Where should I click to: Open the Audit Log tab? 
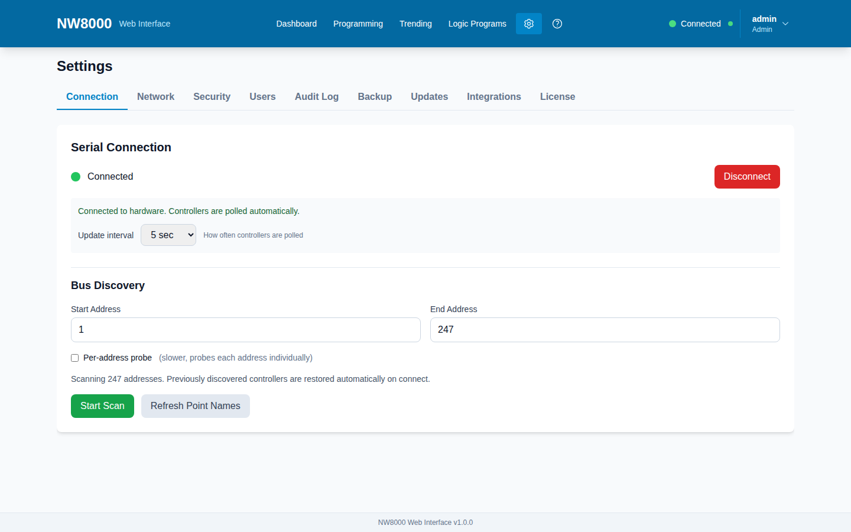coord(317,96)
